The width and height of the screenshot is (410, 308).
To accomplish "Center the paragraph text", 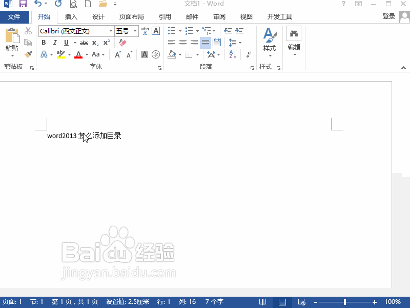I will tap(183, 43).
